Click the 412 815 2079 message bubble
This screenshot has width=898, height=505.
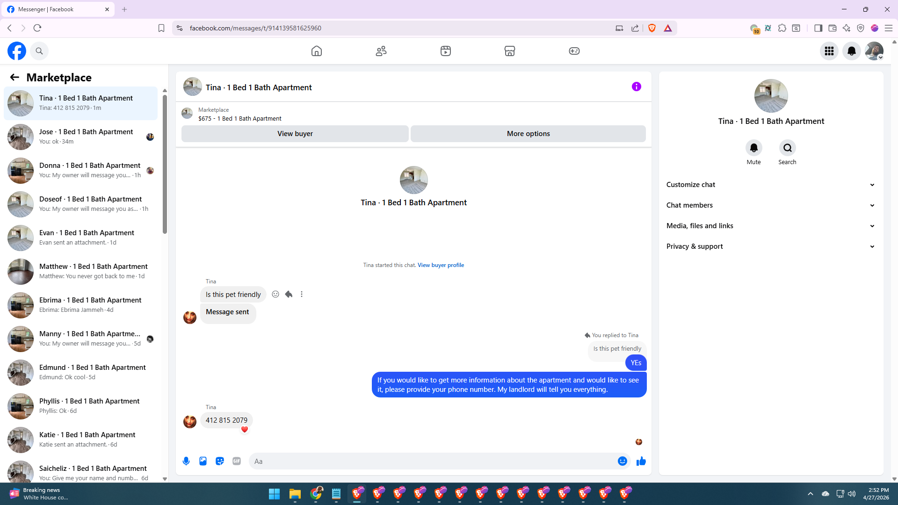(x=226, y=420)
